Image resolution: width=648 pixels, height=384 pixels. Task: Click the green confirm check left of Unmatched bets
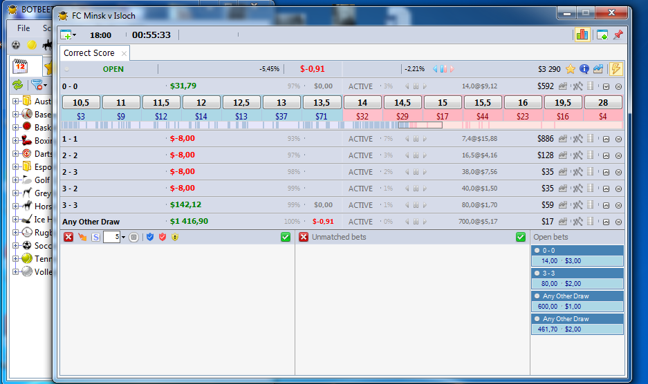(x=286, y=237)
